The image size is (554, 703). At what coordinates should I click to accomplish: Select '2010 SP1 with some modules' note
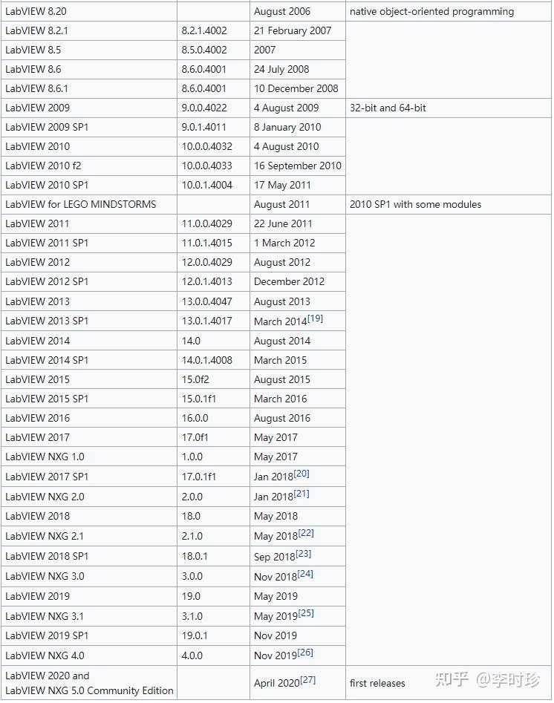pyautogui.click(x=415, y=204)
